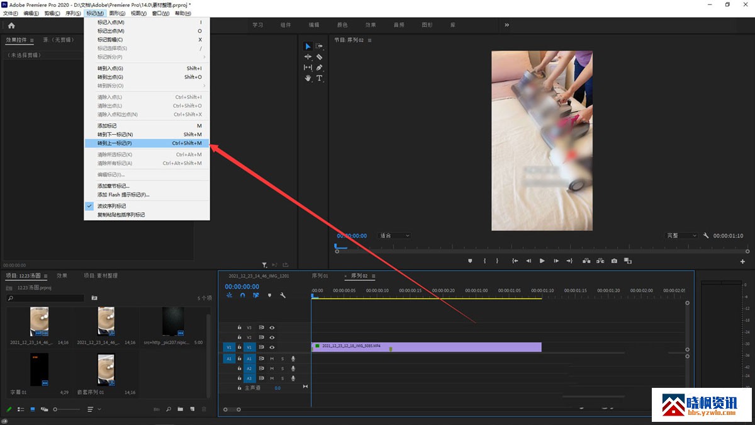Select the Razor tool

point(319,57)
